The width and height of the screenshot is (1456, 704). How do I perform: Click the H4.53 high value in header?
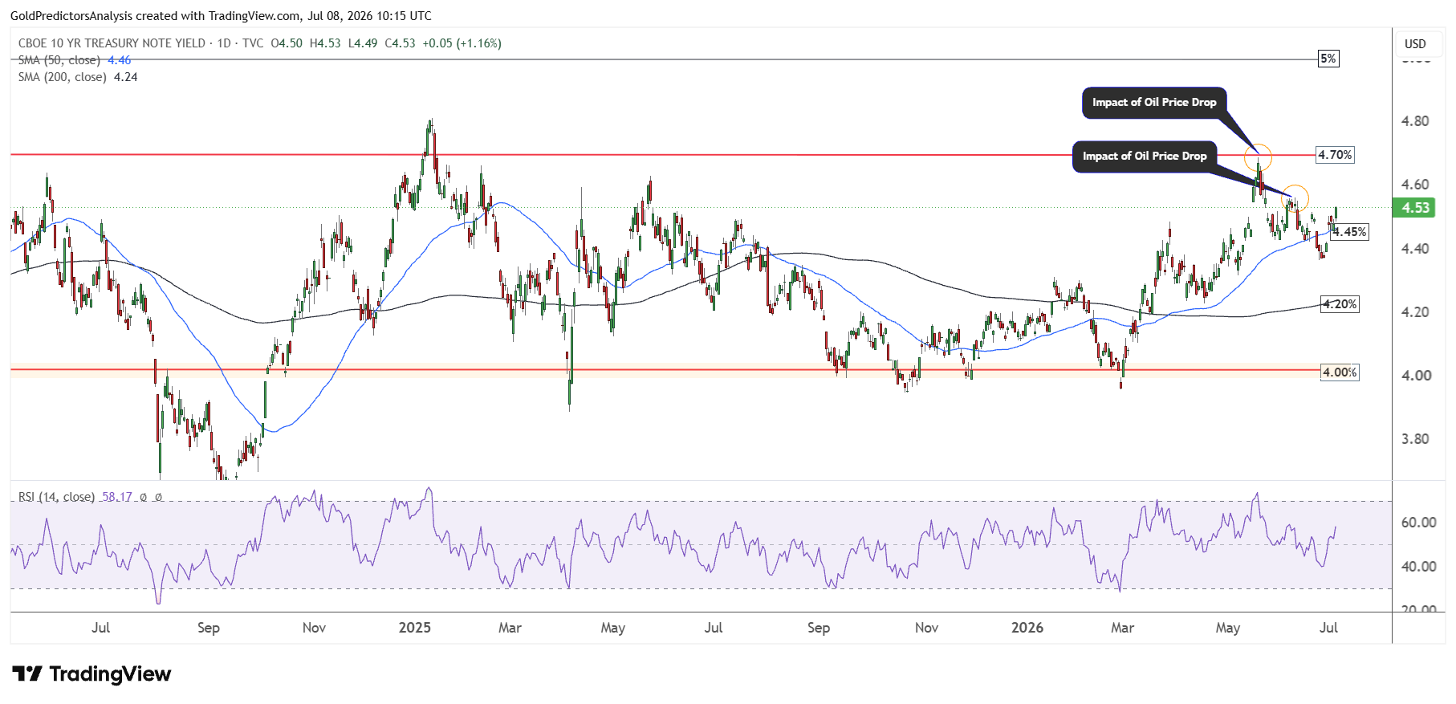pyautogui.click(x=325, y=43)
